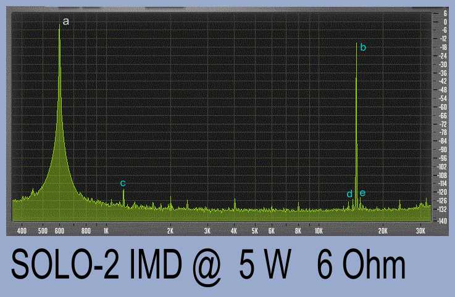
Task: Click the peak label 'b' beside the tall high-frequency spike
Action: [x=363, y=47]
